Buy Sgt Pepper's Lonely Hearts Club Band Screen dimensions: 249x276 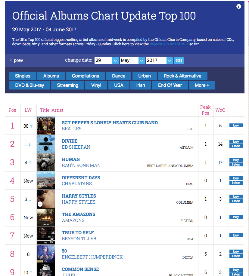click(x=236, y=125)
